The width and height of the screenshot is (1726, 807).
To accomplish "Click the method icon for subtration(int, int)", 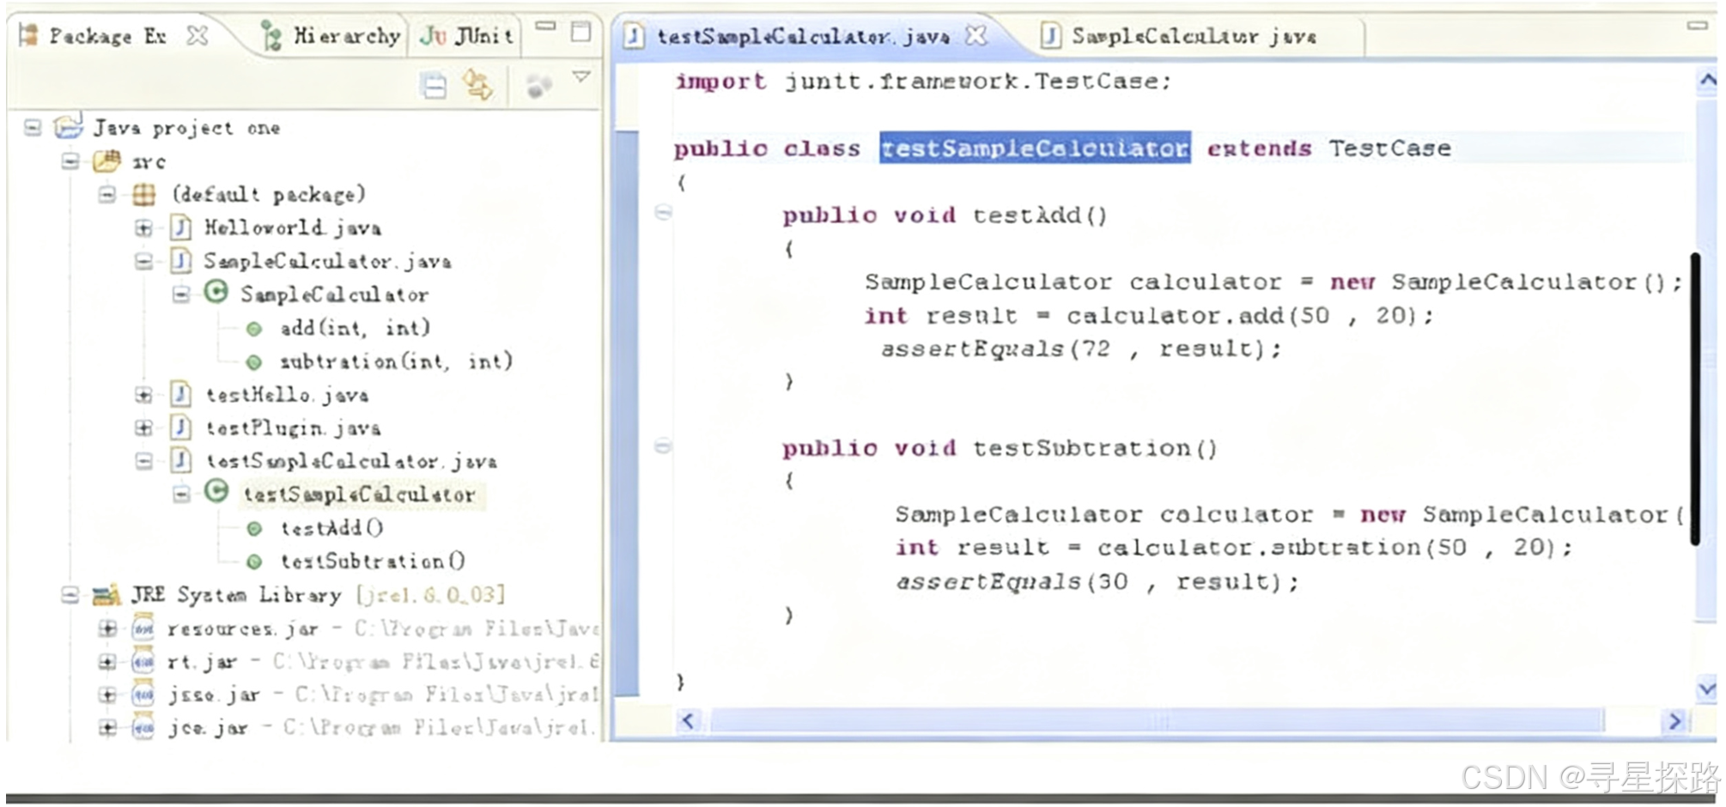I will [254, 362].
